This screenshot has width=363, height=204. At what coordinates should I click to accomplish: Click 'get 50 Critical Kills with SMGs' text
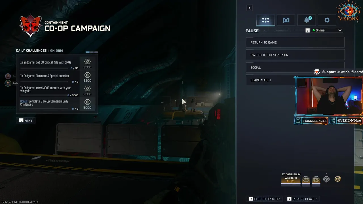tap(54, 62)
